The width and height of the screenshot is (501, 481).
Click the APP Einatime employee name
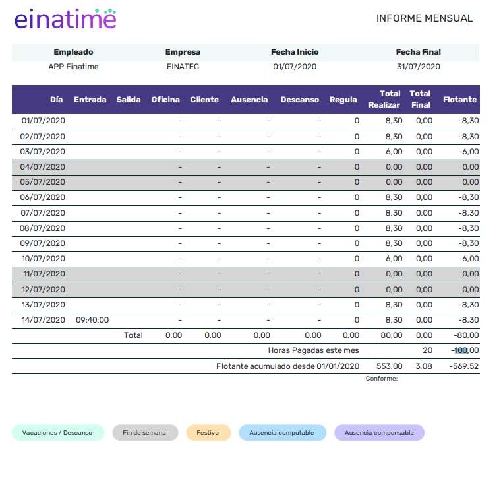[73, 67]
